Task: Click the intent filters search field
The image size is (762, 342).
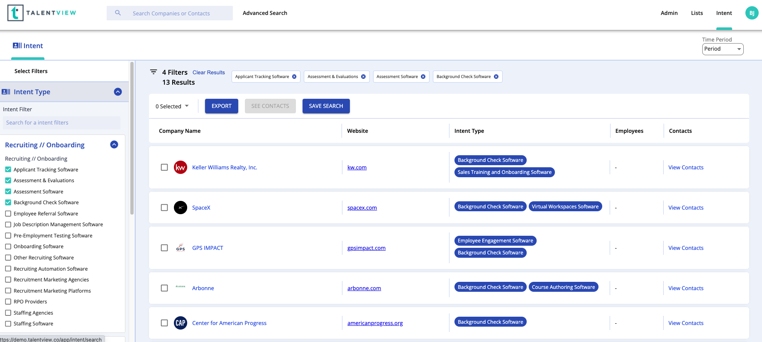Action: [61, 122]
